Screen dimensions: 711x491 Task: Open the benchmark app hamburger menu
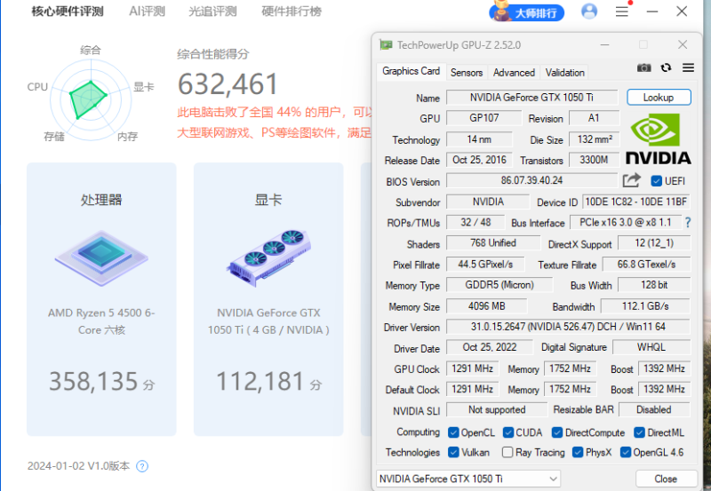(x=621, y=12)
